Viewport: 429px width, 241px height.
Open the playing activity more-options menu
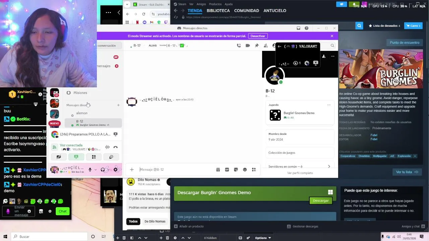pyautogui.click(x=329, y=105)
